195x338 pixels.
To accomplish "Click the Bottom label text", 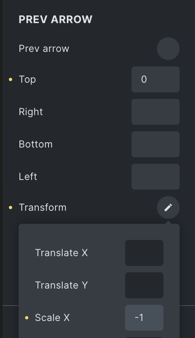I will pos(36,144).
